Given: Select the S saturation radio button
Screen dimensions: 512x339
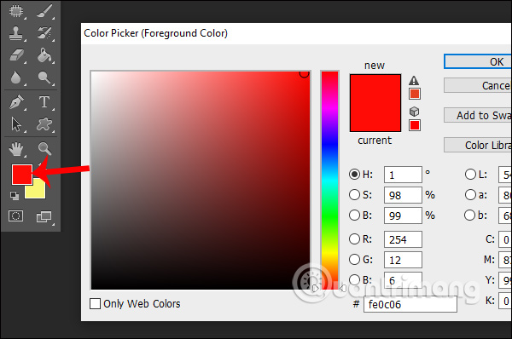Looking at the screenshot, I should click(354, 195).
